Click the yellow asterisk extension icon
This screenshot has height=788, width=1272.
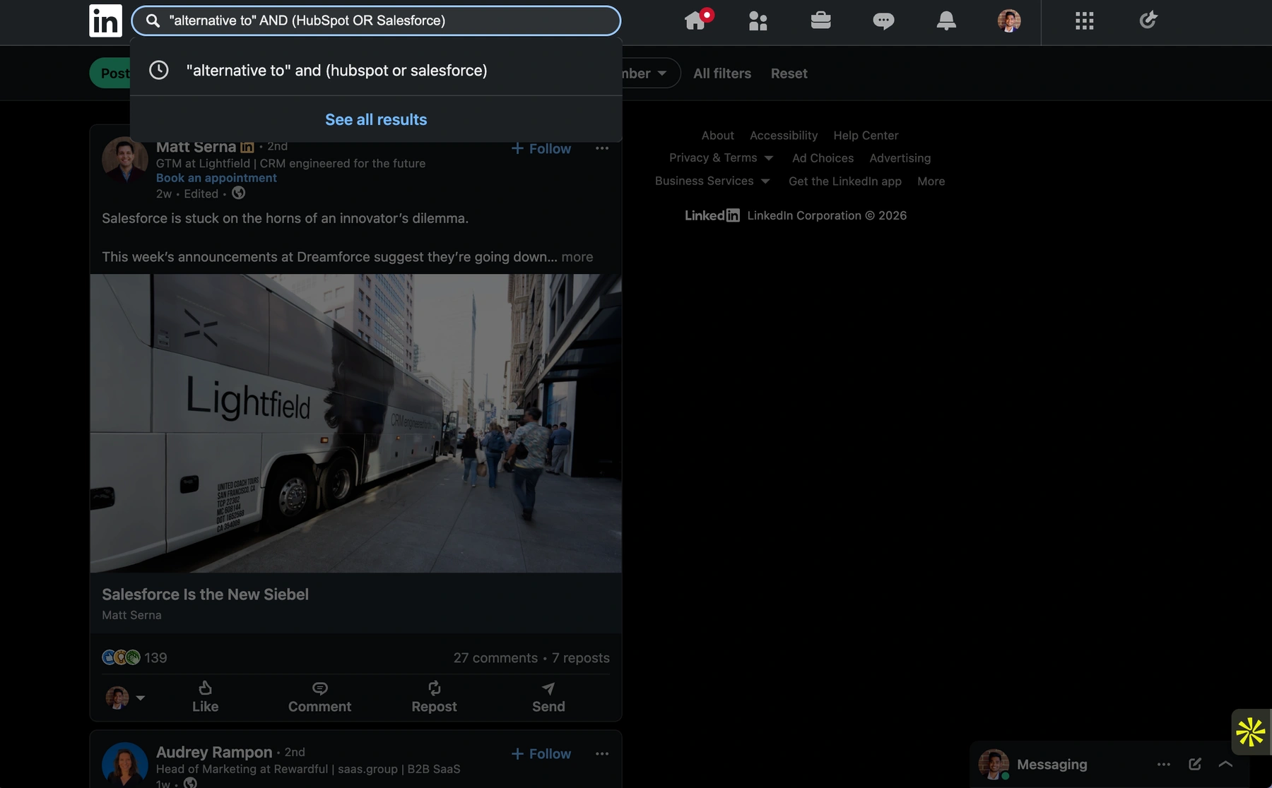[1250, 732]
